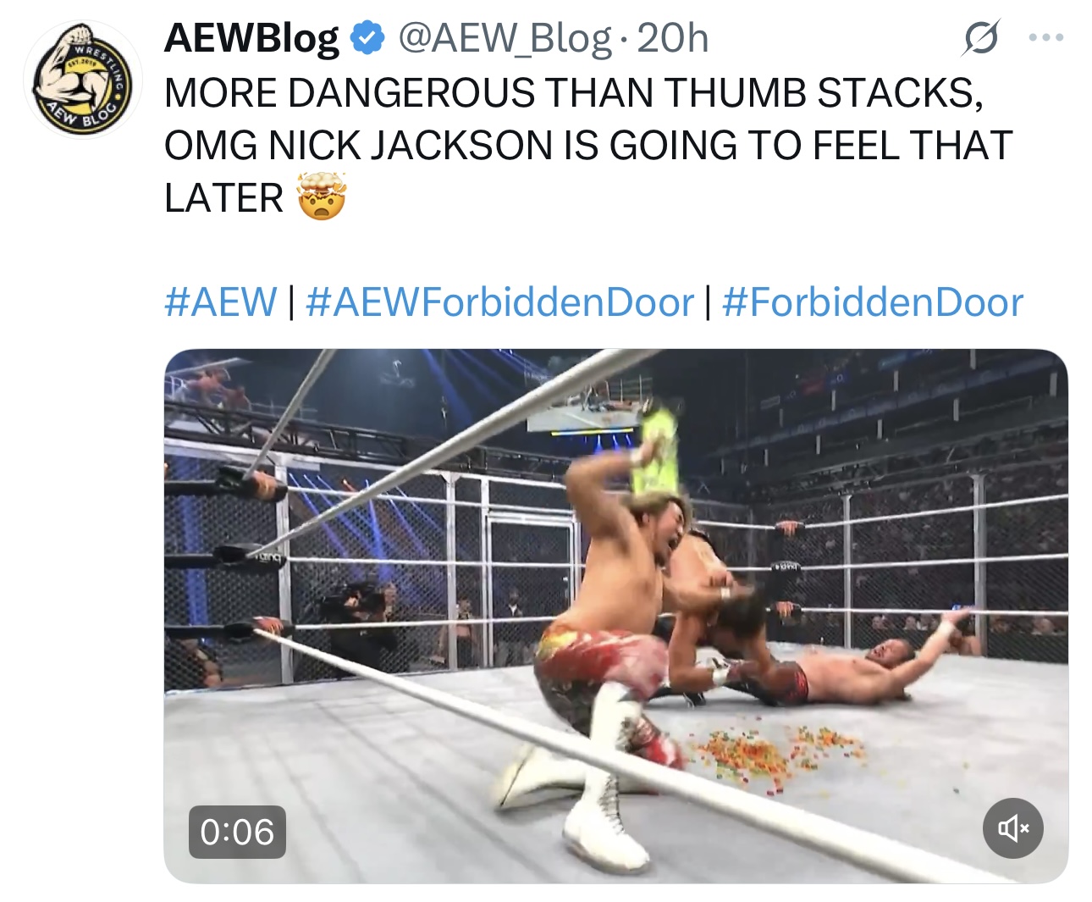Click the 20h post timestamp
1092x902 pixels.
(673, 38)
